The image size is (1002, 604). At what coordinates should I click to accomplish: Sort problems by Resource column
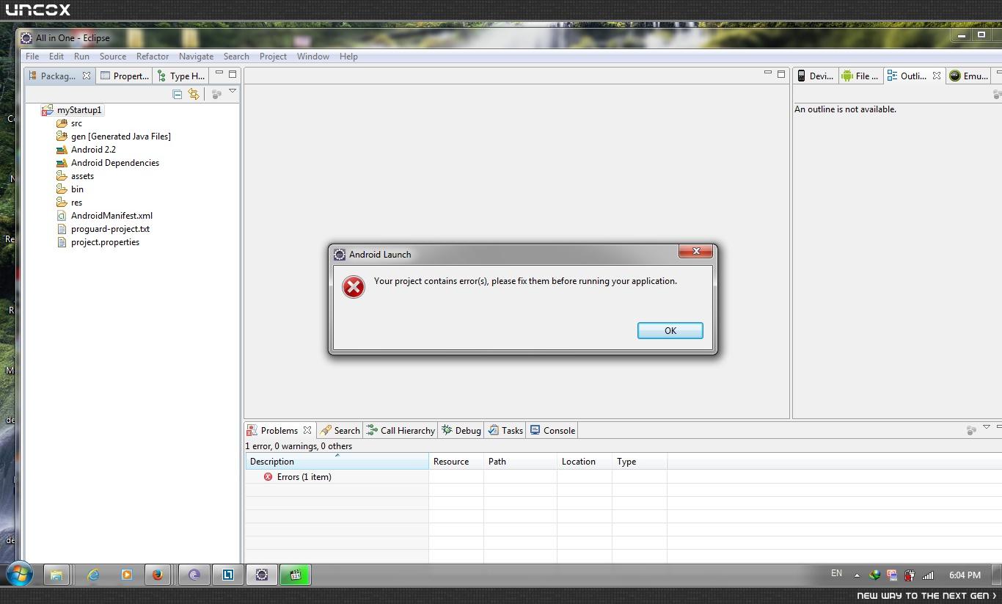click(456, 462)
